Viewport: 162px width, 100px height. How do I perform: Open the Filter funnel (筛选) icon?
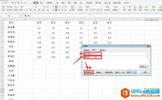130,7
